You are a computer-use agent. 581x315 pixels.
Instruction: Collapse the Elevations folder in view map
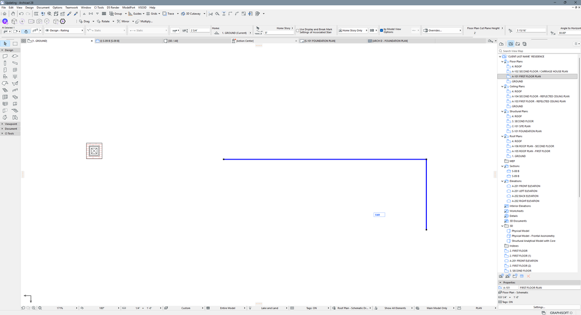coord(502,181)
